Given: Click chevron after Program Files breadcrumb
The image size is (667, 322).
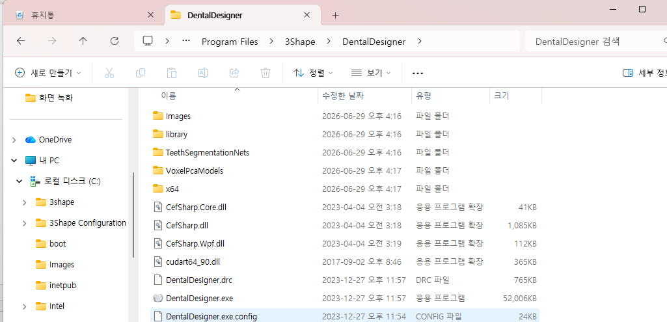Looking at the screenshot, I should coord(271,41).
